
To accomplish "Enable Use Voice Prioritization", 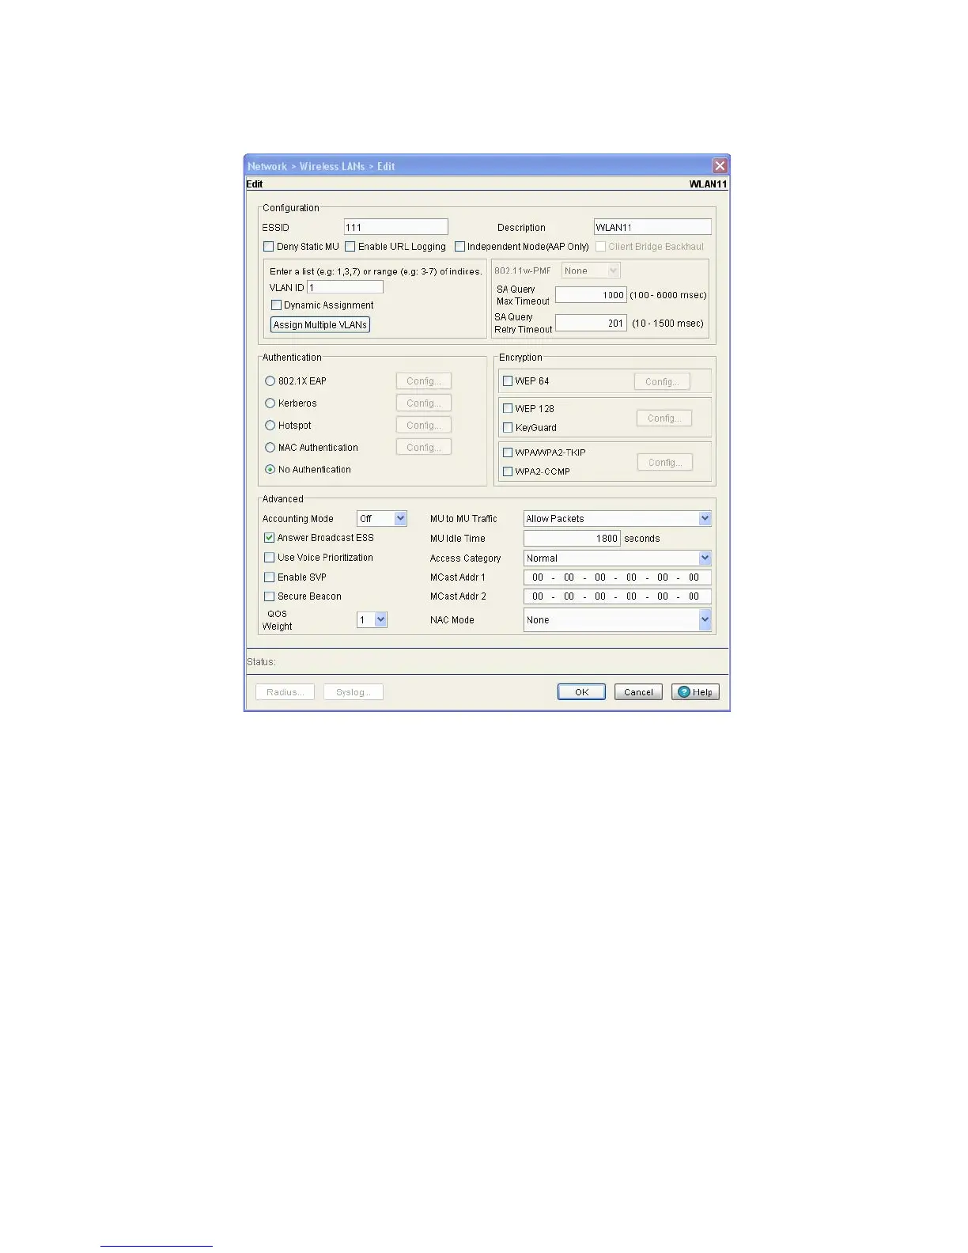I will [x=269, y=558].
